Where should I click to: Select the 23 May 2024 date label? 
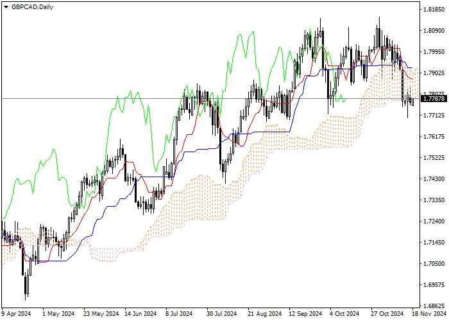pos(101,314)
